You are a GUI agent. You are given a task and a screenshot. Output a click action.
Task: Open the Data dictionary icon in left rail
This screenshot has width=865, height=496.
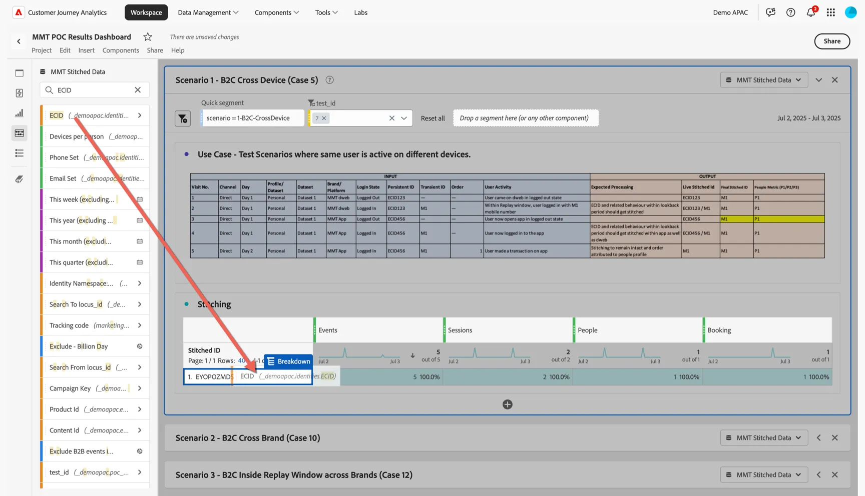tap(20, 179)
